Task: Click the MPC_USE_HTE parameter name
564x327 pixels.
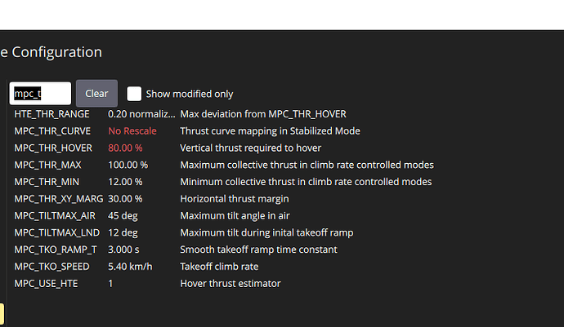Action: (49, 284)
